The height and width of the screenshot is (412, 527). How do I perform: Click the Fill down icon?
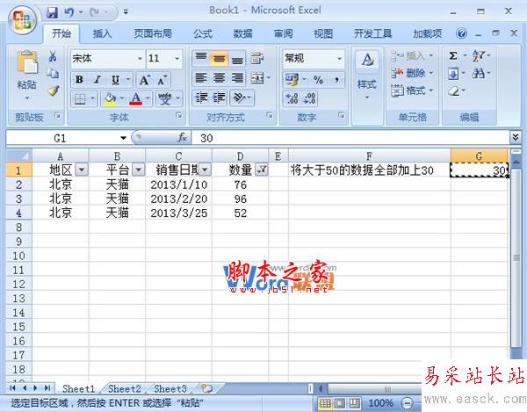[x=453, y=73]
